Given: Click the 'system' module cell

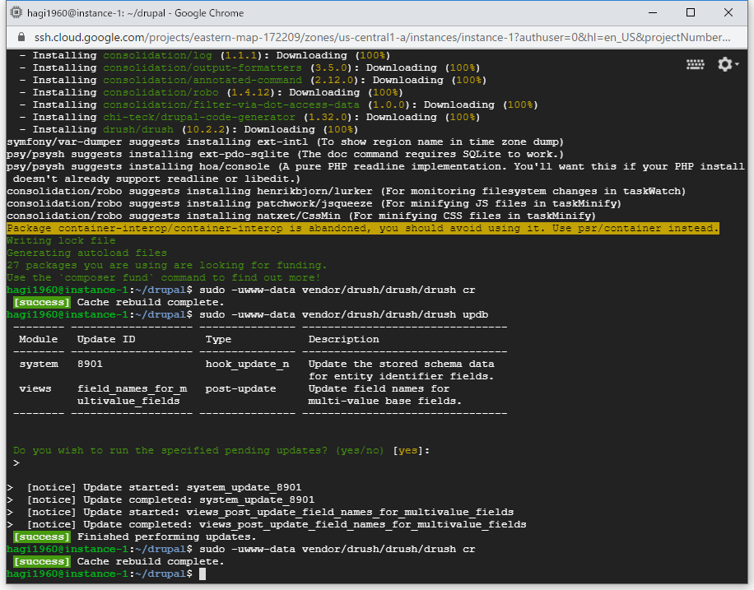Looking at the screenshot, I should [x=39, y=364].
